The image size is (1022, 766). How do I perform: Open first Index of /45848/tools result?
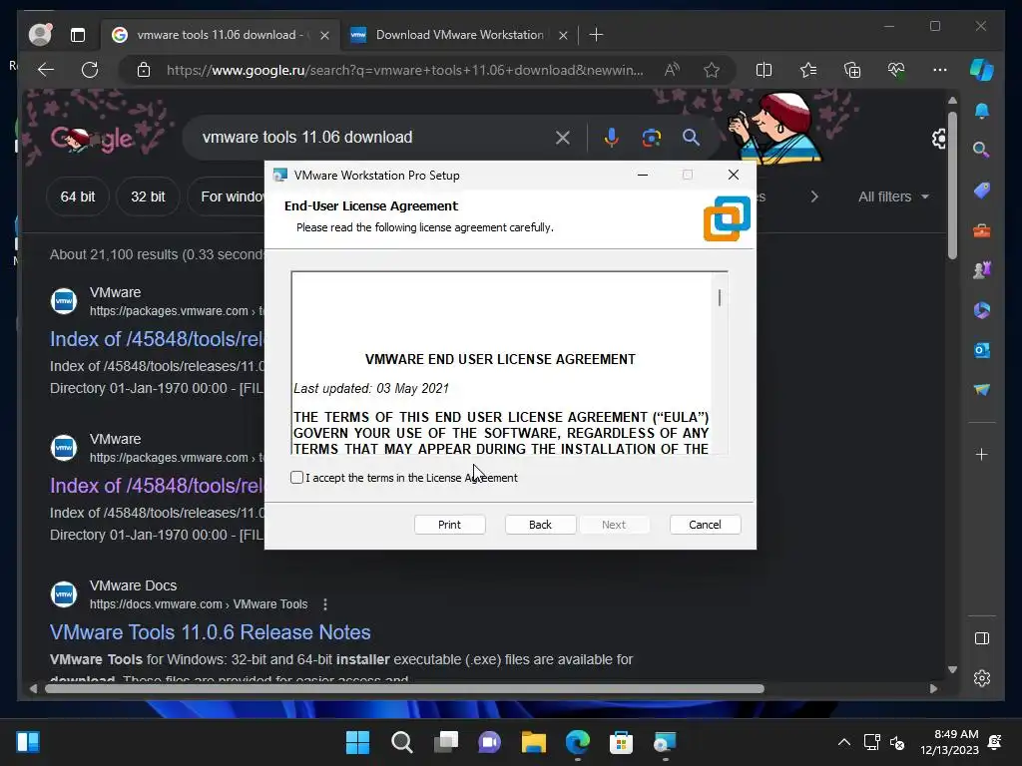[x=157, y=339]
